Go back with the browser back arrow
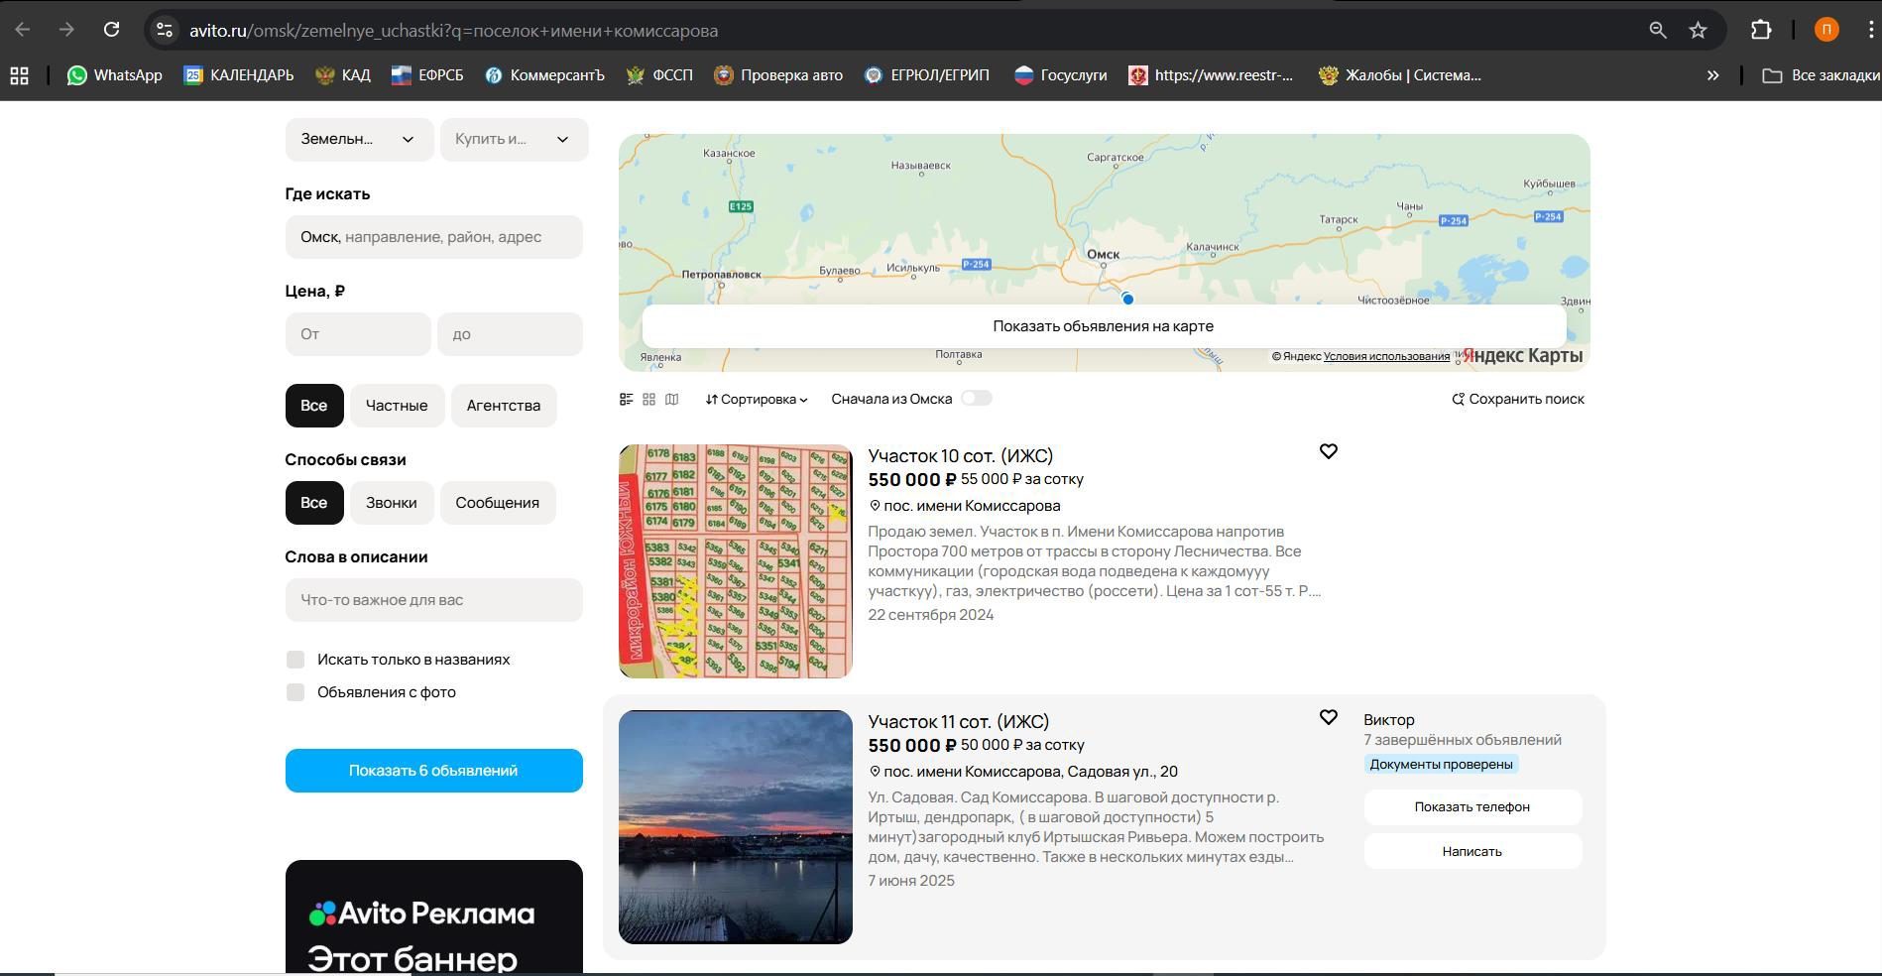Viewport: 1882px width, 976px height. [x=23, y=30]
